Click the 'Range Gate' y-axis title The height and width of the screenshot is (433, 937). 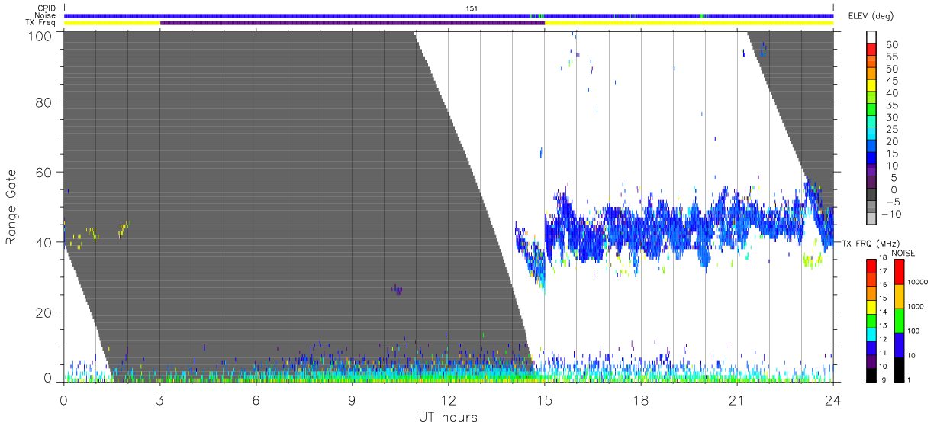click(x=11, y=207)
